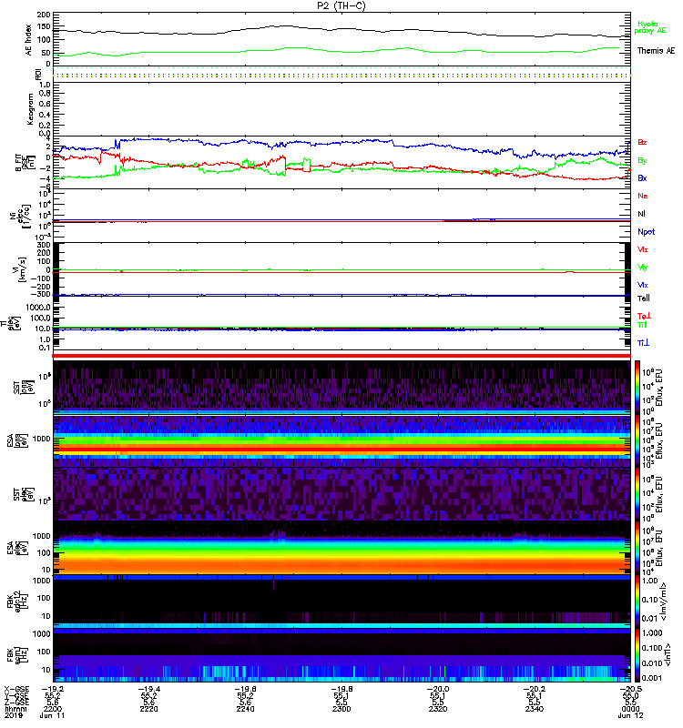683x728 pixels.
Task: Click the green By legend label
Action: tap(642, 161)
